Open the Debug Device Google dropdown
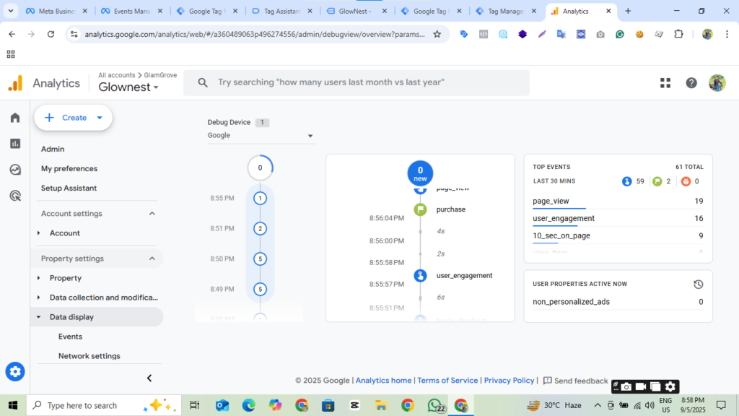Screen dimensions: 739x416 261,135
